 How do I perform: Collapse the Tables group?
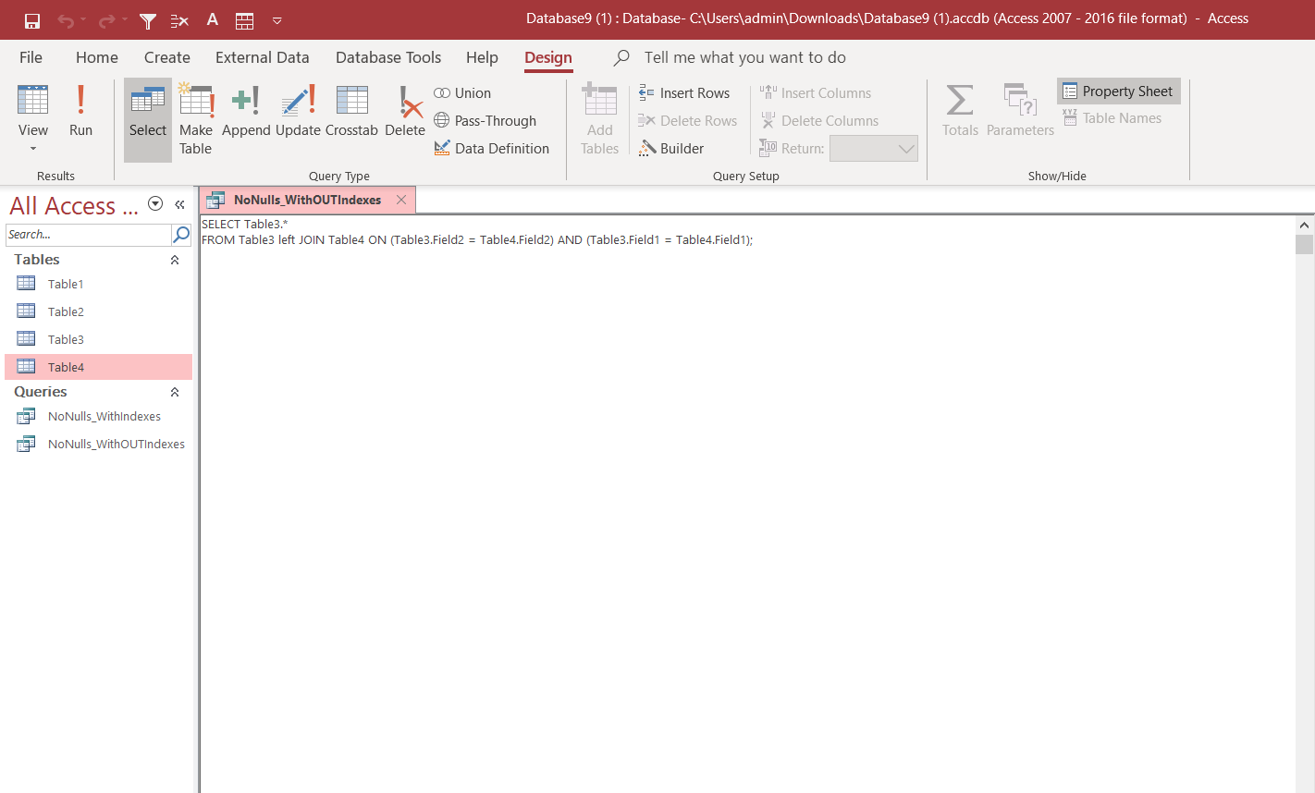coord(175,261)
